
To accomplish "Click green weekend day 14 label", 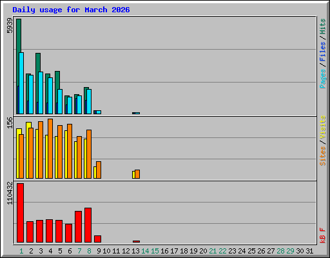I will [145, 251].
